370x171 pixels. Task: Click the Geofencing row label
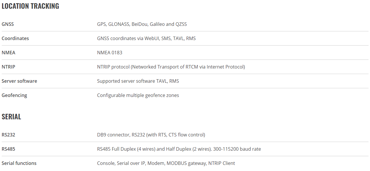tap(14, 95)
